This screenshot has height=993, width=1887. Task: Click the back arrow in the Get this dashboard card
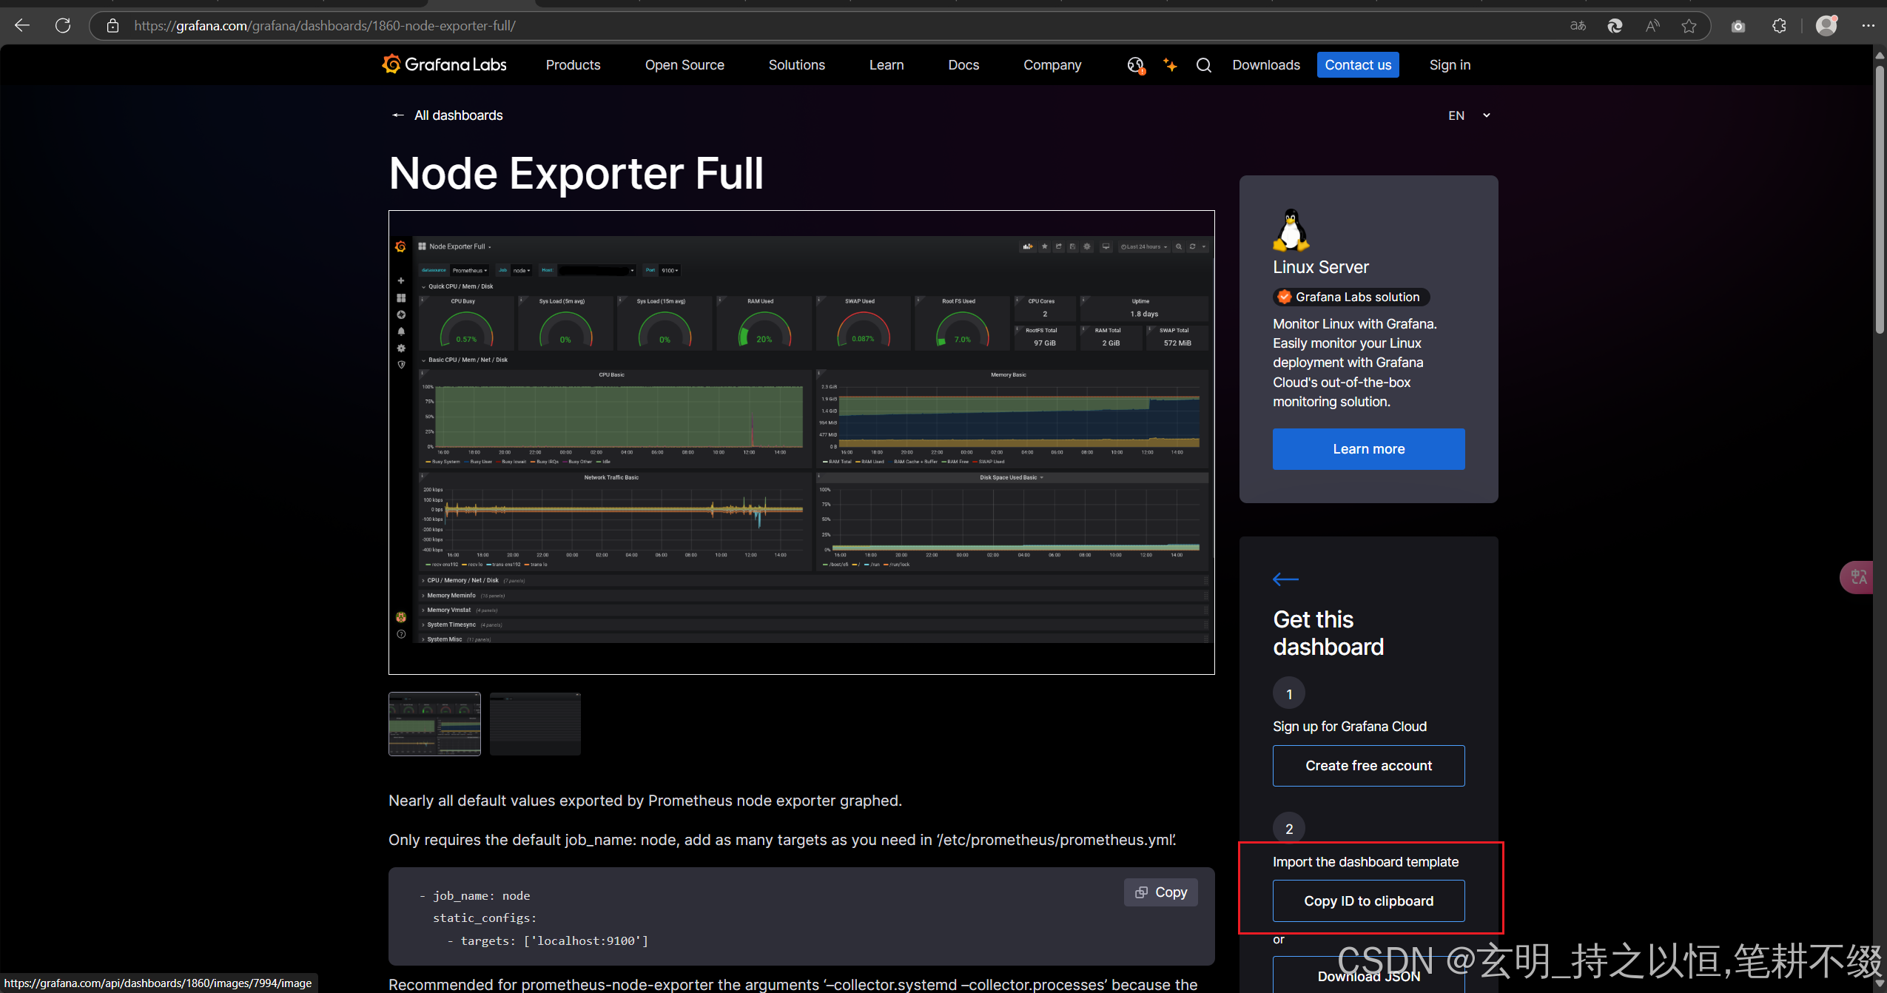pos(1285,579)
